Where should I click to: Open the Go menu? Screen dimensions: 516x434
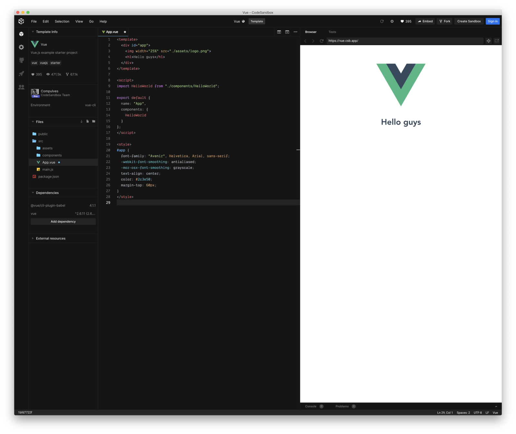[91, 21]
